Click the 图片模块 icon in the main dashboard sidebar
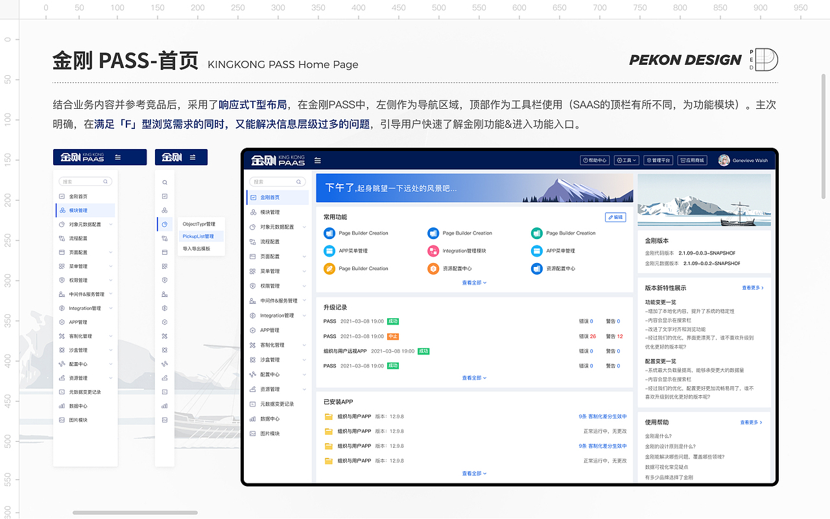This screenshot has height=519, width=830. 253,433
